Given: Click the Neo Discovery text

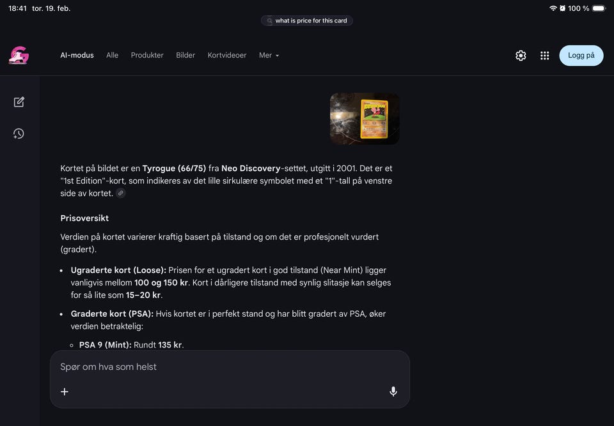Looking at the screenshot, I should (x=251, y=169).
